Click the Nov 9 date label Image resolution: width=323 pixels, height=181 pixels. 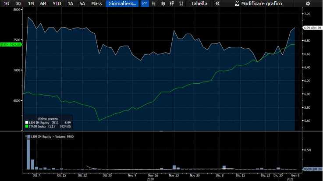click(132, 175)
